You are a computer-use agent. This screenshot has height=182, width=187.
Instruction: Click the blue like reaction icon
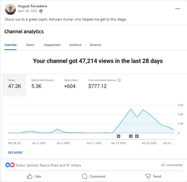click(8, 165)
